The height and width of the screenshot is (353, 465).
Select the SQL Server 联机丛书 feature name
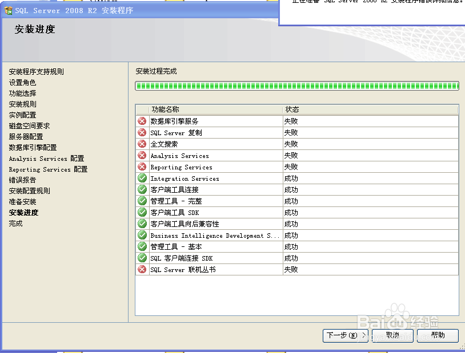183,270
